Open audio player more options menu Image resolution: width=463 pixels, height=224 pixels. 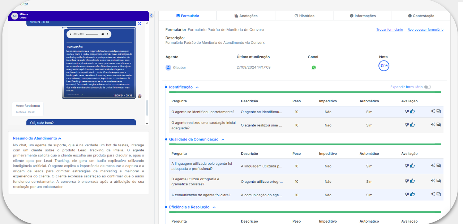click(107, 34)
